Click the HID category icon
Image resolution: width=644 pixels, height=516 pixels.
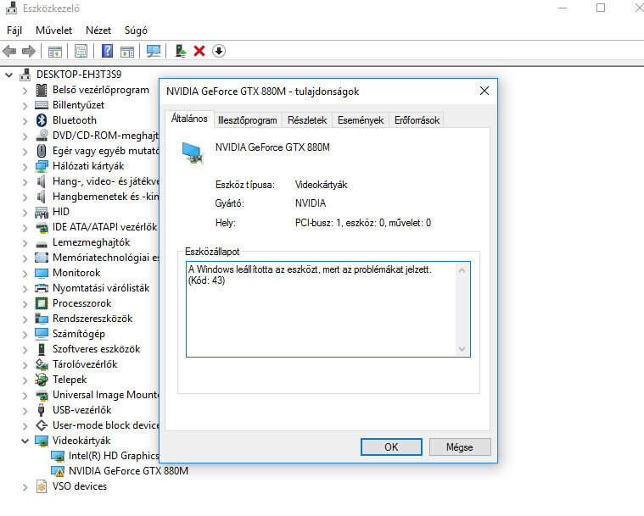(x=42, y=212)
